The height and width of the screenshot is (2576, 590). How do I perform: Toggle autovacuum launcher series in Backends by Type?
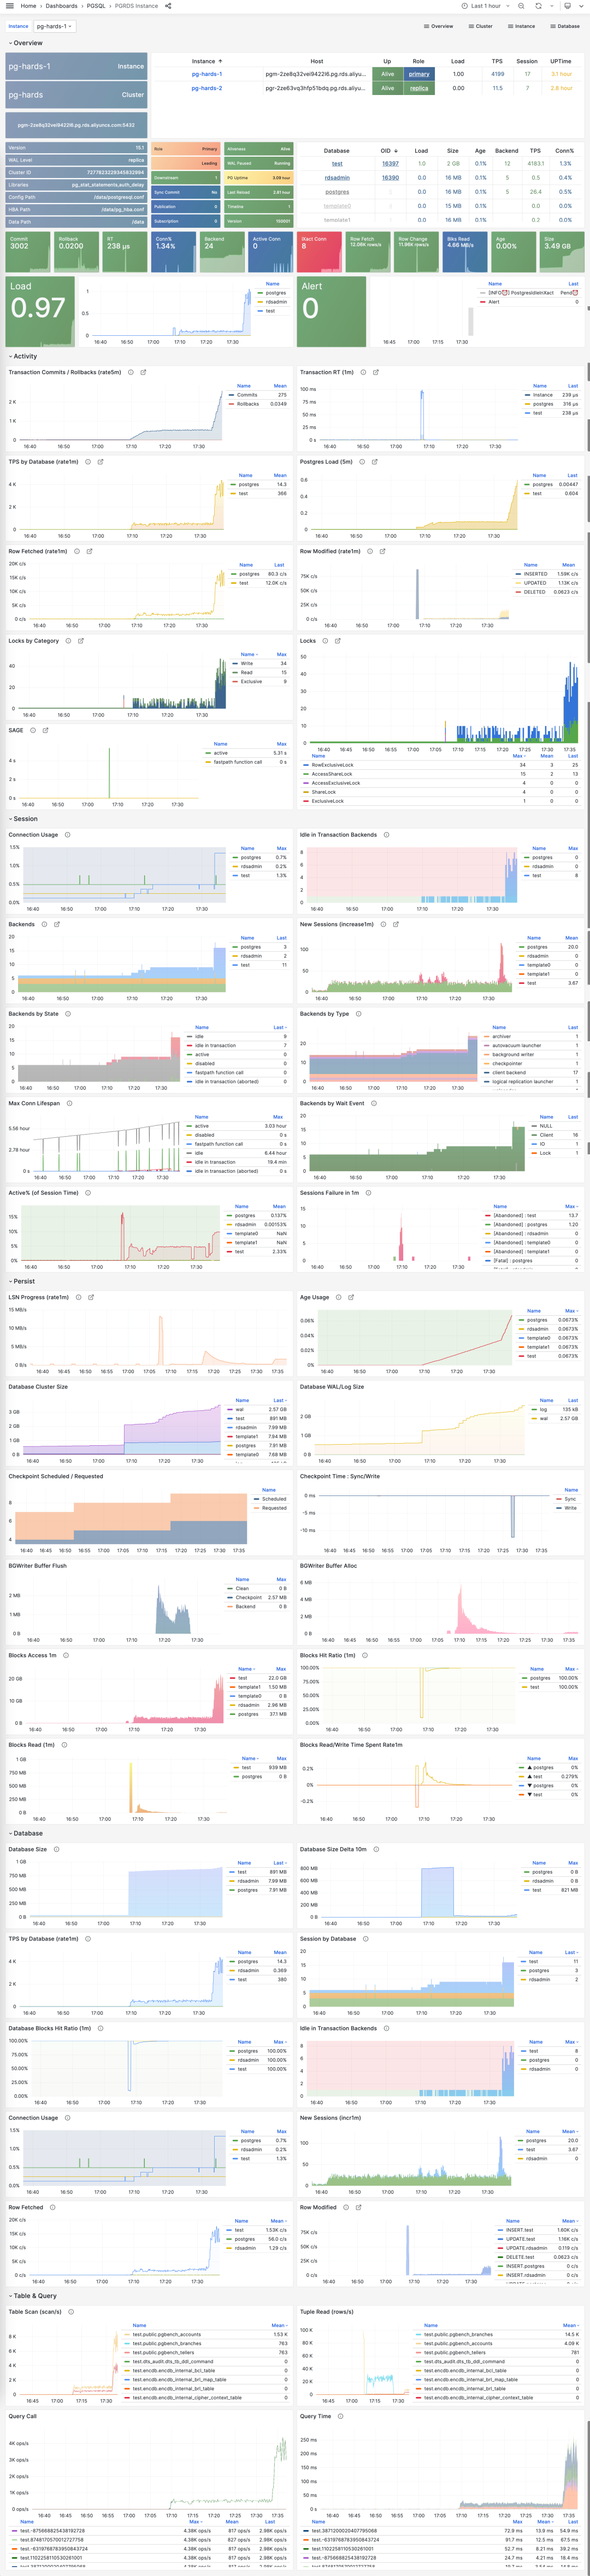(x=516, y=1045)
